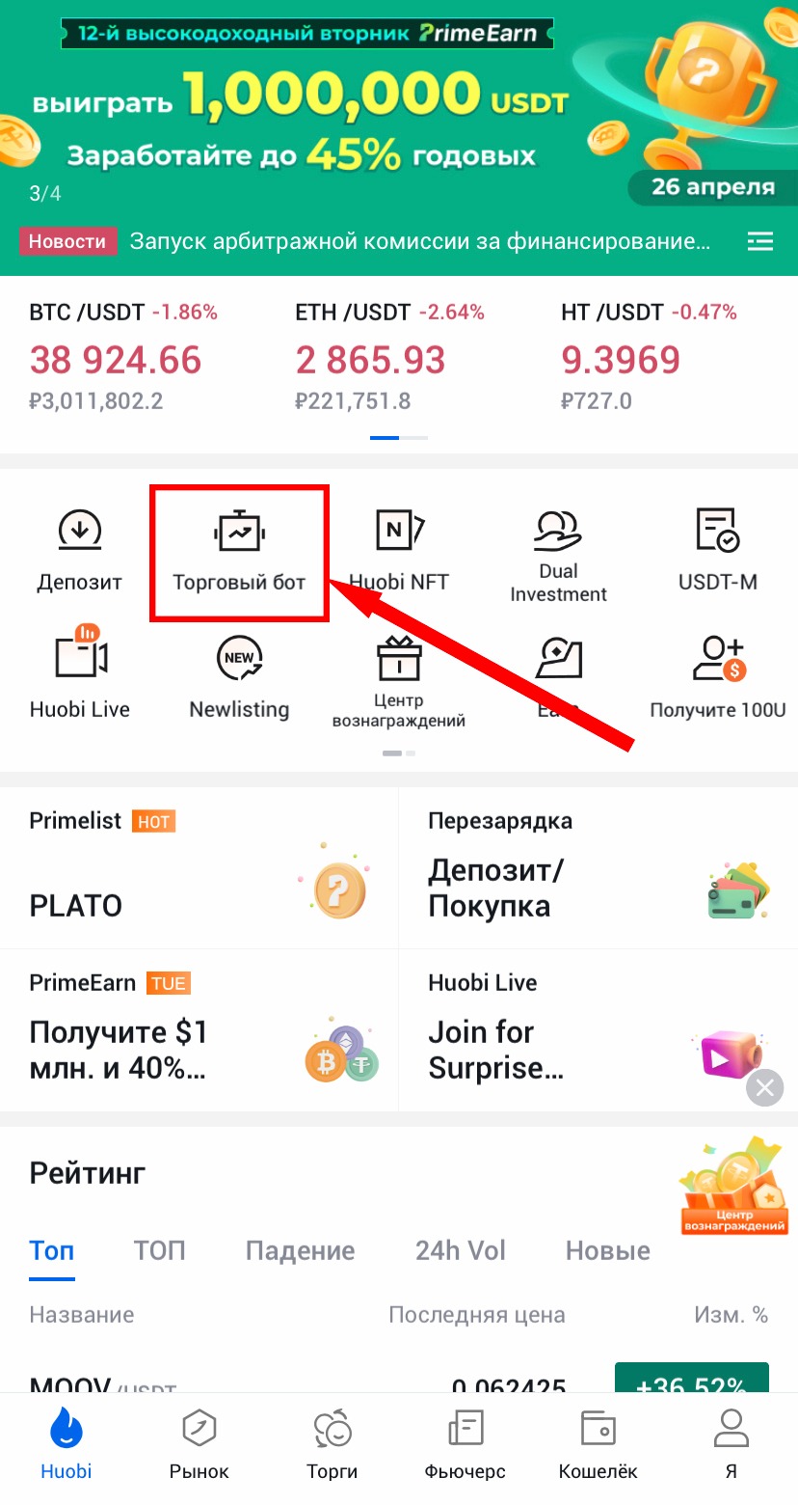Open the Primelist PLATO card

(x=199, y=867)
